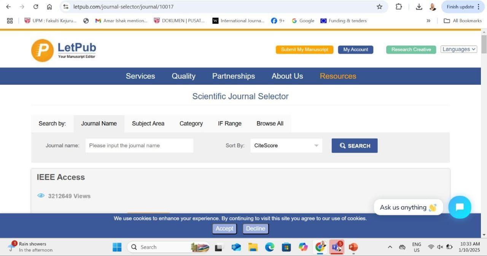Select the Subject Area search tab
The height and width of the screenshot is (256, 487).
(x=148, y=123)
